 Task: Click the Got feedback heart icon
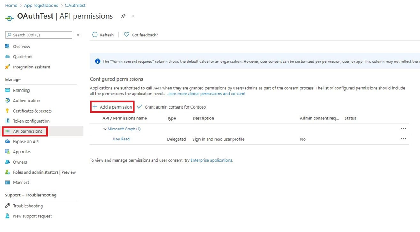pyautogui.click(x=127, y=35)
